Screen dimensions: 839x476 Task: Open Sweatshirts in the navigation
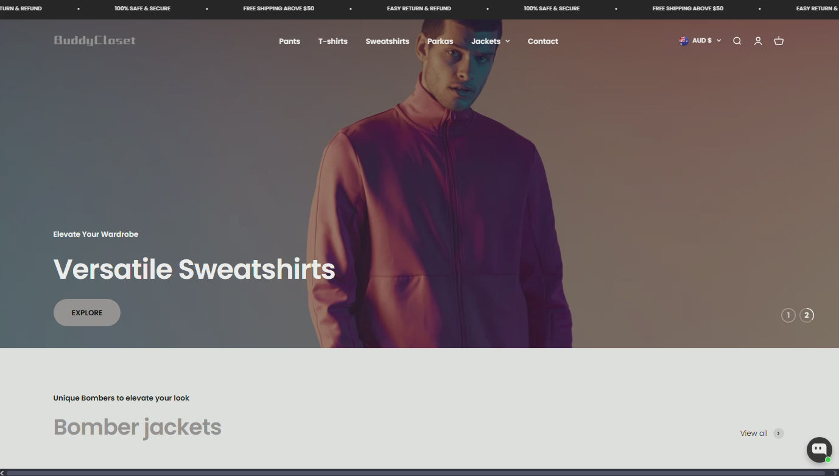click(x=387, y=41)
